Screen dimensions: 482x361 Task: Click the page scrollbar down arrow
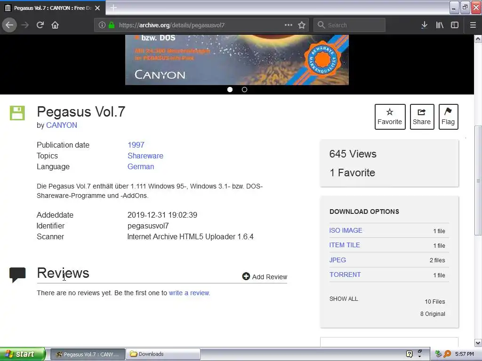(x=478, y=343)
